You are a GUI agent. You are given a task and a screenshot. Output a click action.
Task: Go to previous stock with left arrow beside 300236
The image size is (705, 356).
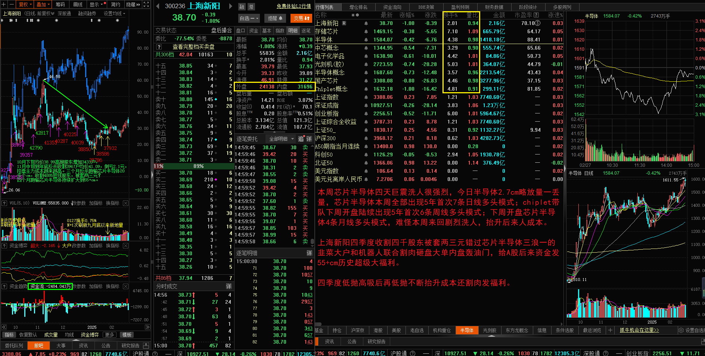click(x=158, y=6)
